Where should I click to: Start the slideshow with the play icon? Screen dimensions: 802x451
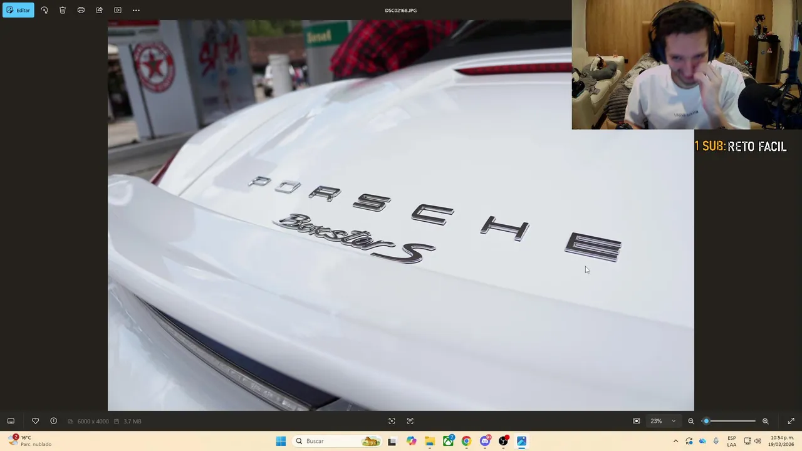pyautogui.click(x=118, y=10)
